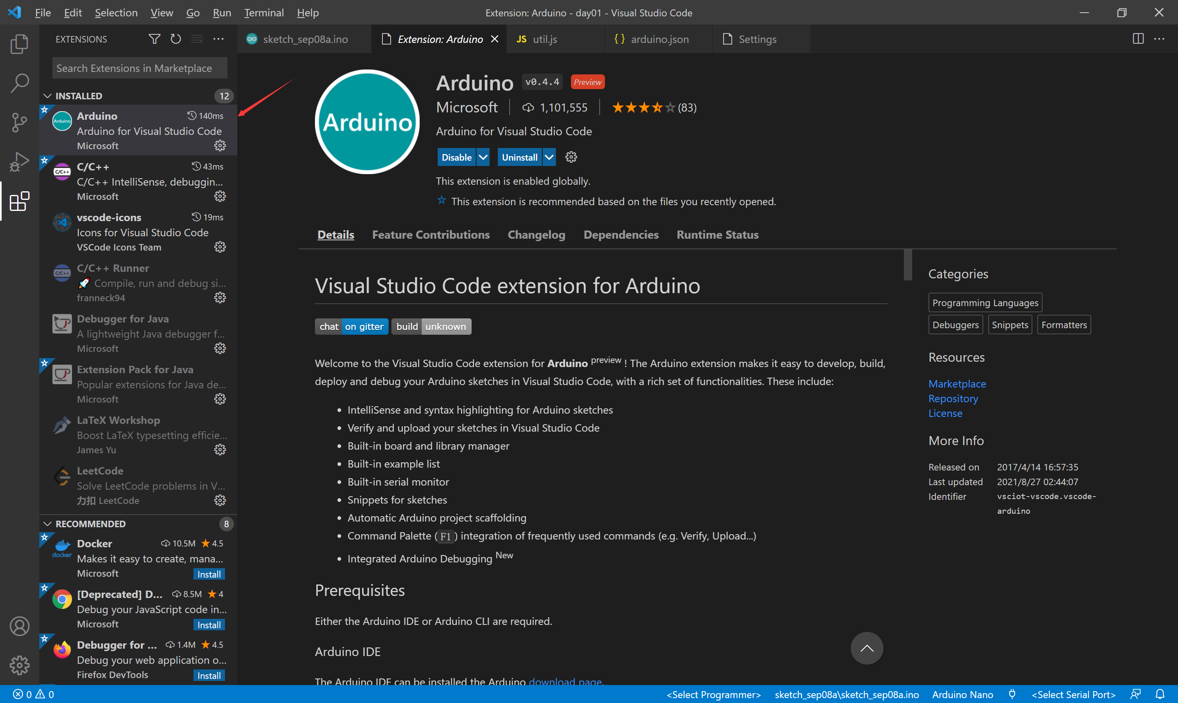Change the Arduino Nano board selection
Viewport: 1178px width, 703px height.
click(962, 694)
